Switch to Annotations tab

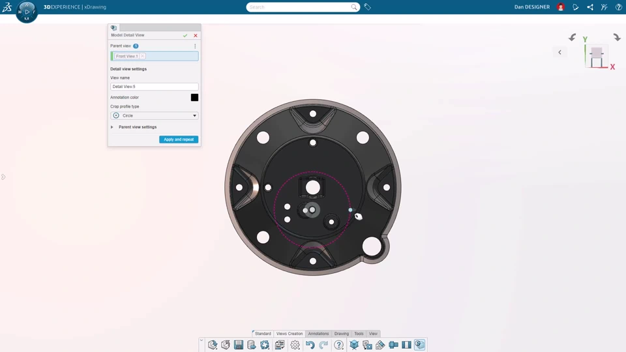tap(318, 334)
